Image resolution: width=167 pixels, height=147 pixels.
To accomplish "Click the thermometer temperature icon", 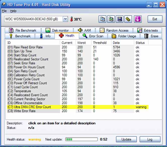I will pos(71,19).
